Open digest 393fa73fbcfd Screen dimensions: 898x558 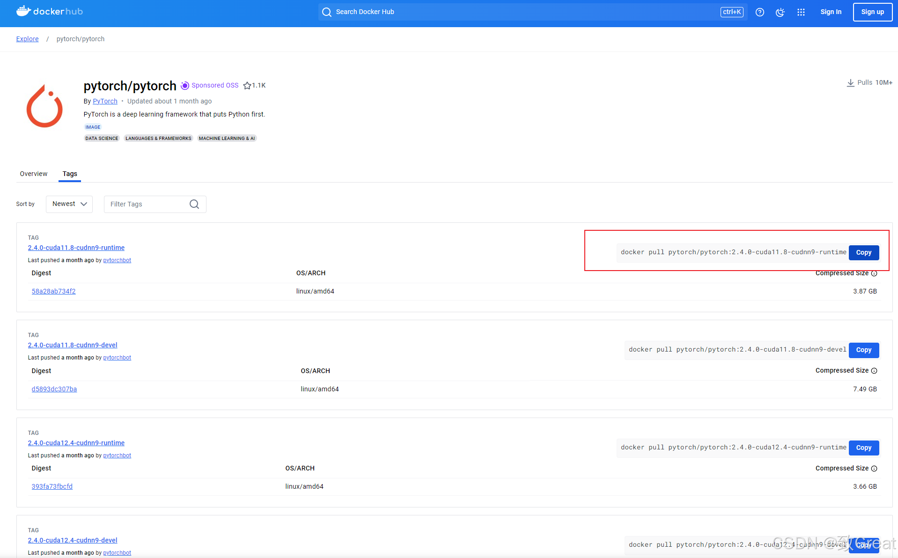tap(52, 486)
